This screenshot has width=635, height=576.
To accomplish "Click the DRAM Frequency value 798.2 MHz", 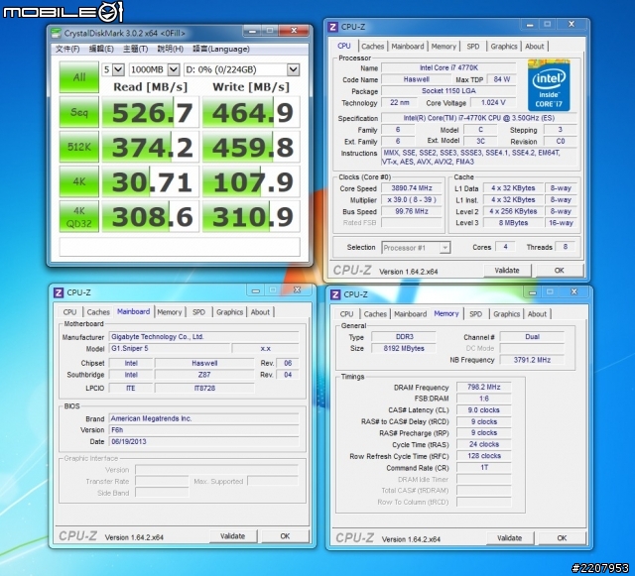I will [x=483, y=387].
